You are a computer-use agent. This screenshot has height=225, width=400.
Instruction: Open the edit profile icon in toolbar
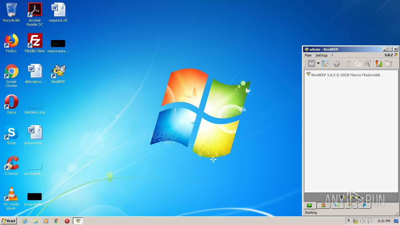point(325,63)
